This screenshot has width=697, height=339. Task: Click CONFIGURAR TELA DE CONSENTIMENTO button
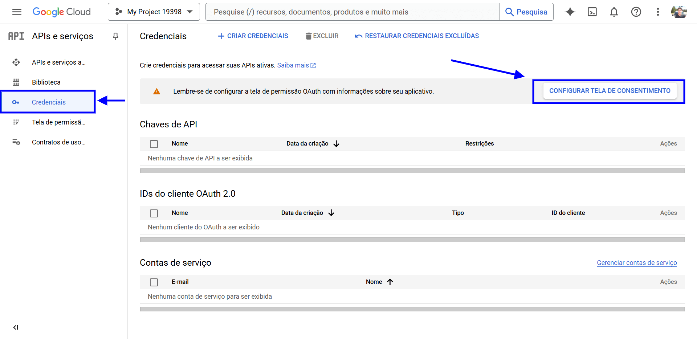pos(610,91)
